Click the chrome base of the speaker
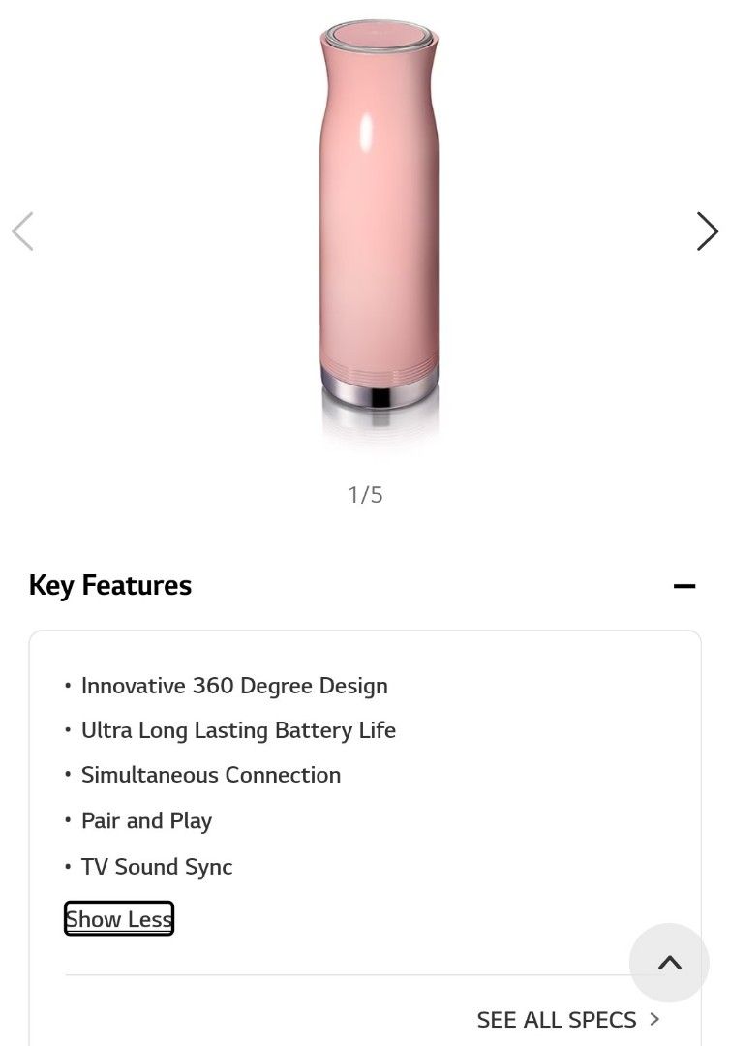 pyautogui.click(x=379, y=395)
